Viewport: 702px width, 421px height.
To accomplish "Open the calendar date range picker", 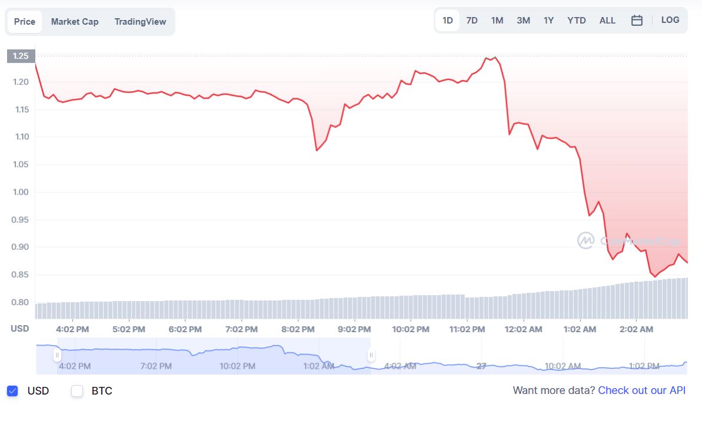I will click(x=637, y=21).
